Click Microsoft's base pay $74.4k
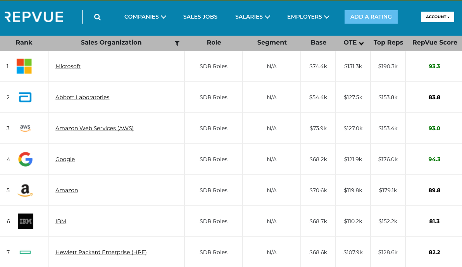The height and width of the screenshot is (267, 462). tap(318, 66)
